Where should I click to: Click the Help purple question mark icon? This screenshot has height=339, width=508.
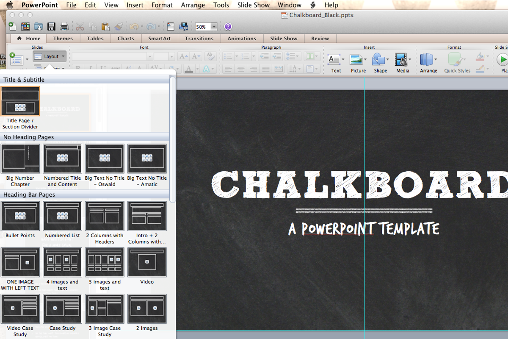tap(228, 27)
